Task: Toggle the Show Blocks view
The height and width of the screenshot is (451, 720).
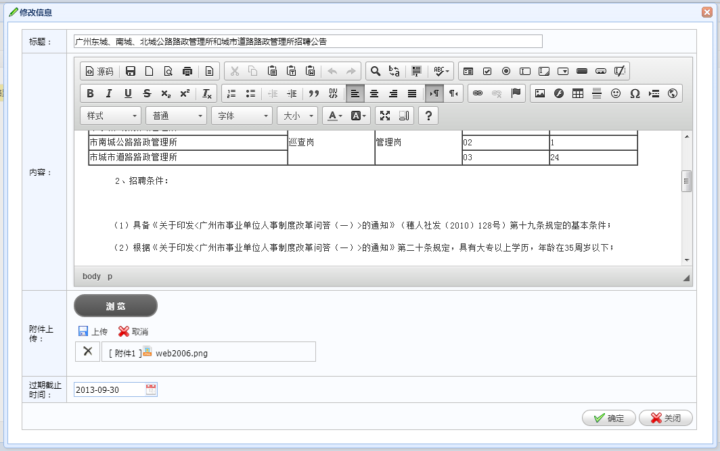Action: point(404,116)
